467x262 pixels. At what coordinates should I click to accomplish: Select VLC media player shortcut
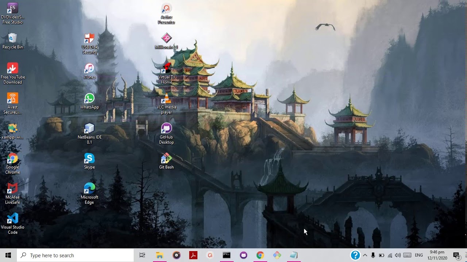pyautogui.click(x=166, y=104)
